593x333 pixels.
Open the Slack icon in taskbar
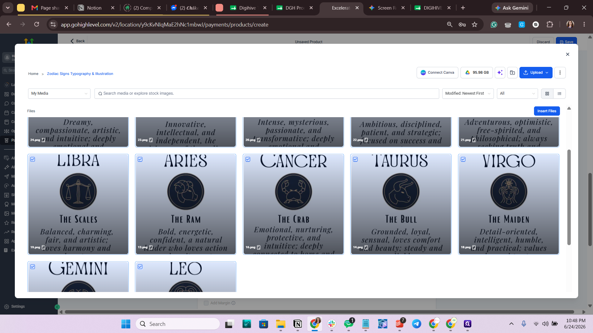[x=332, y=324]
